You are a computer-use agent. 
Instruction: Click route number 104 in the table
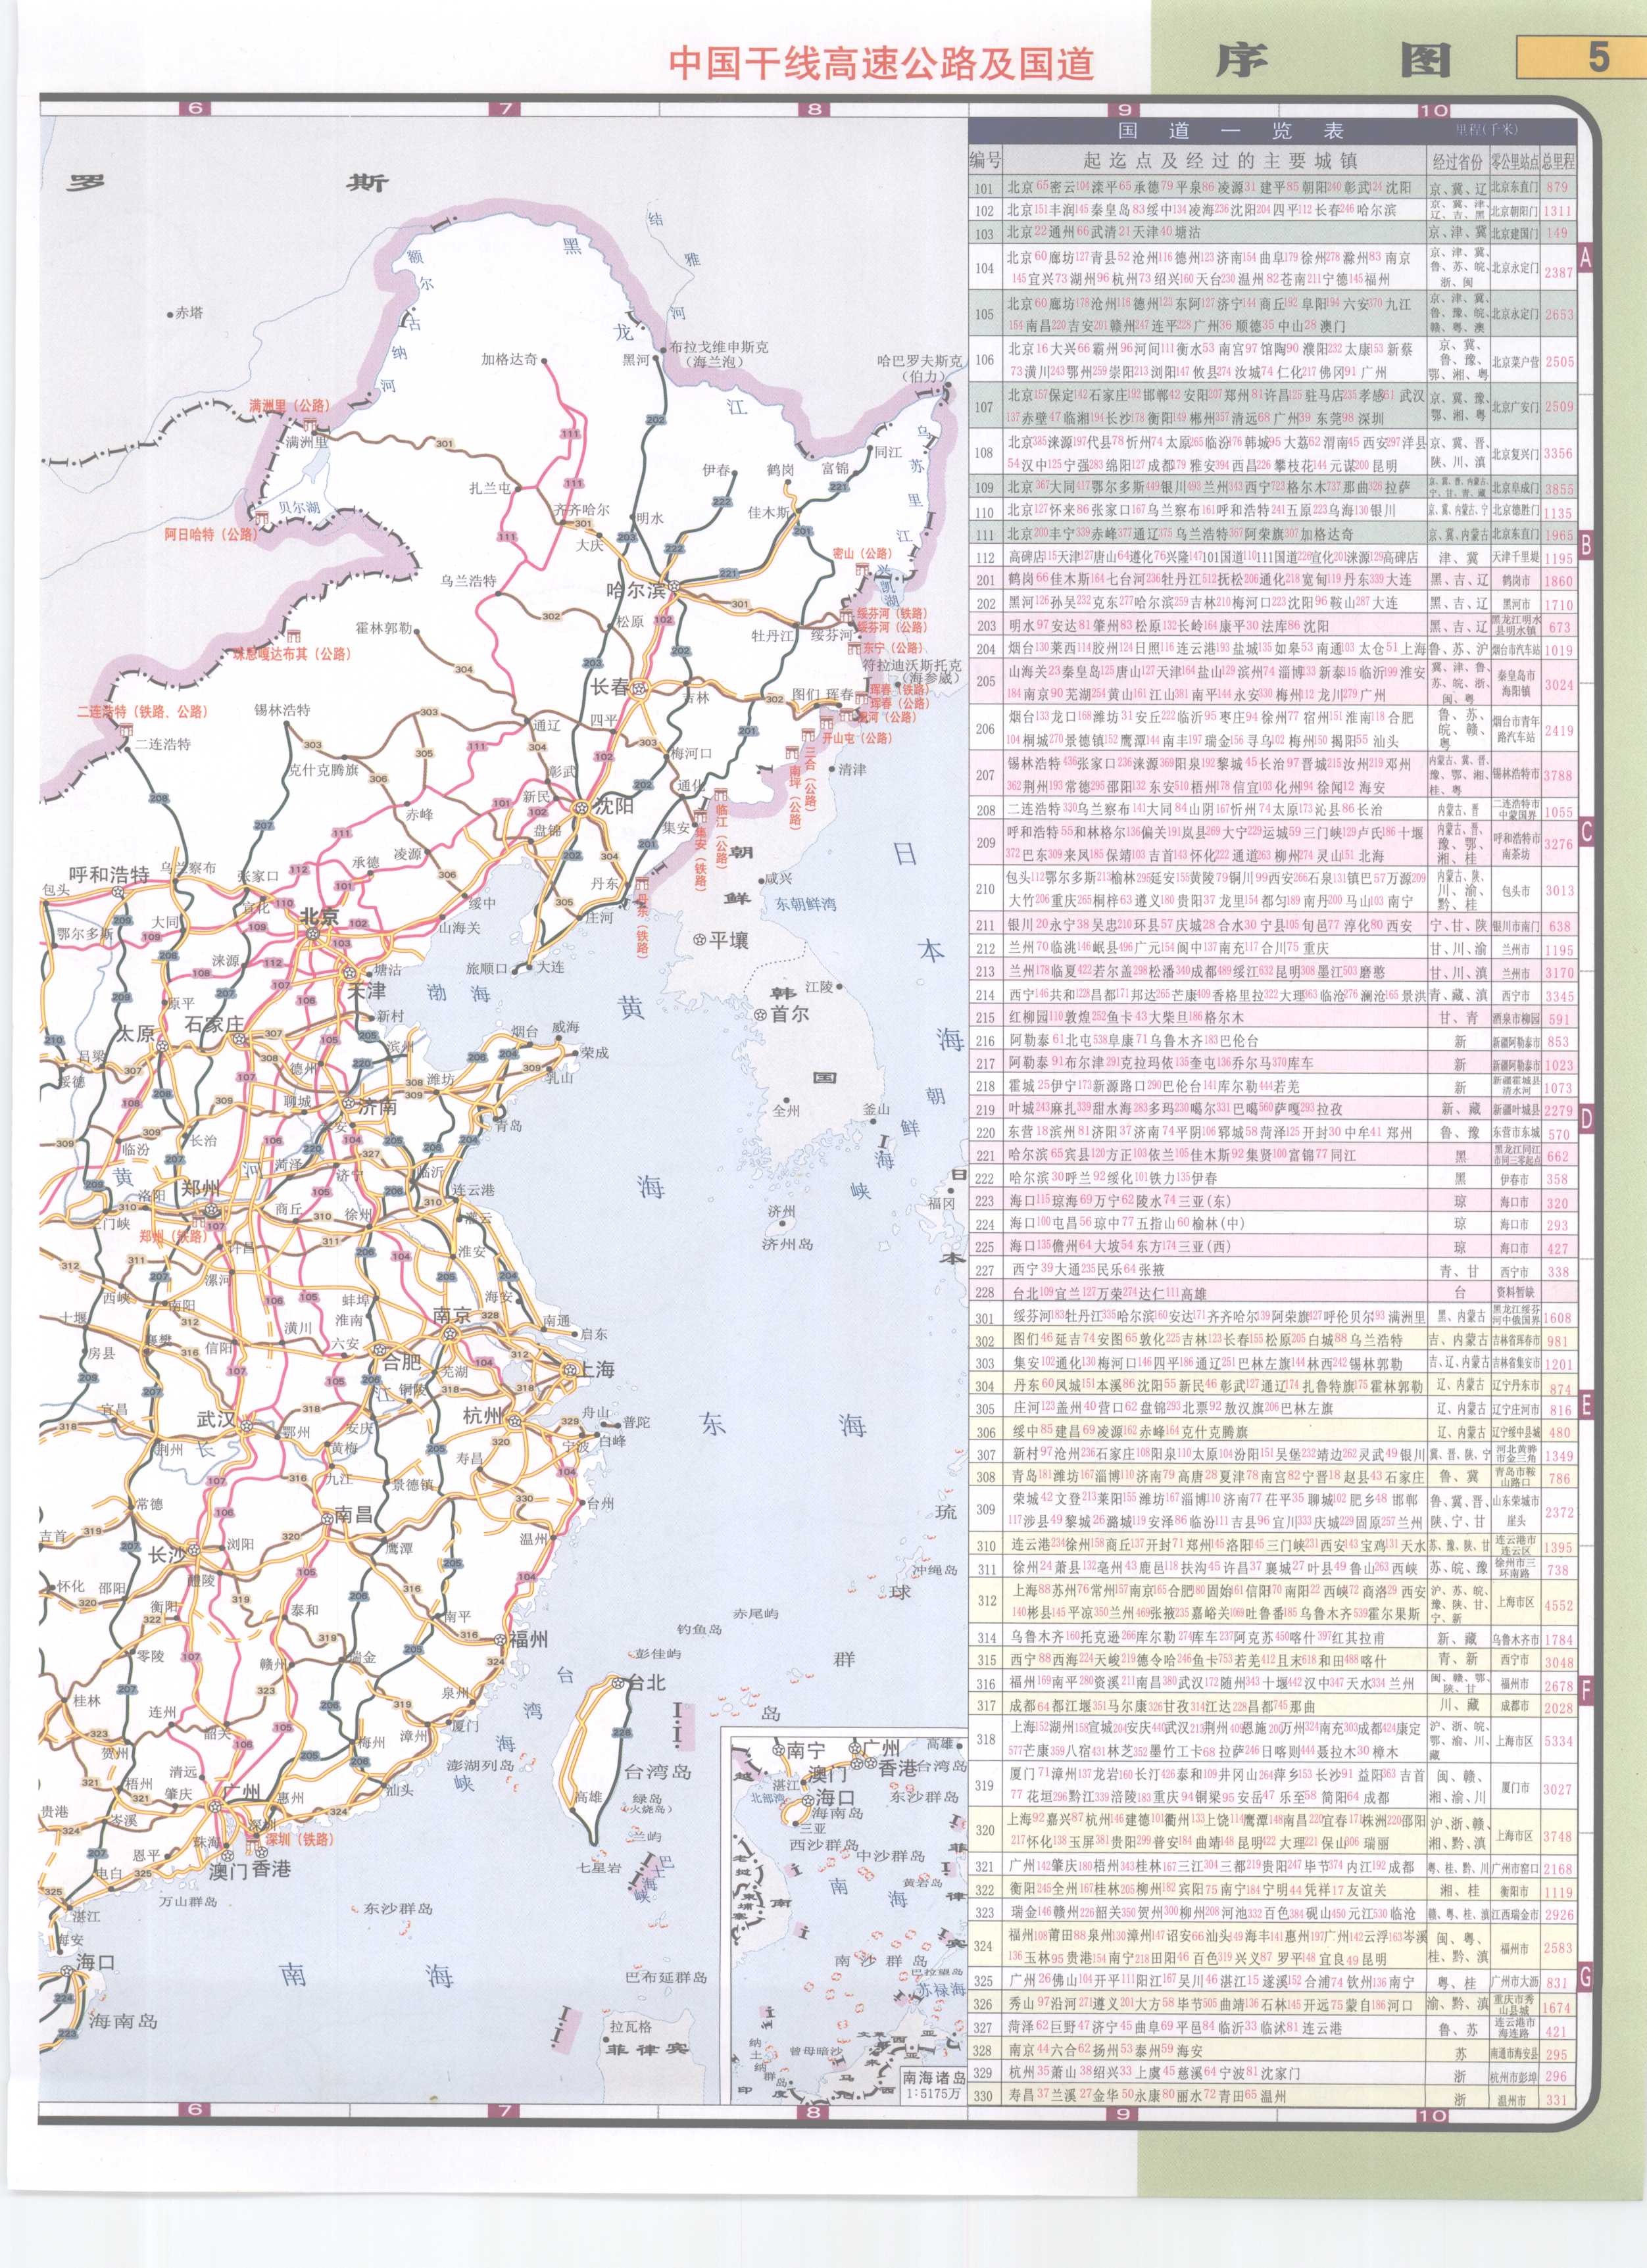coord(985,268)
